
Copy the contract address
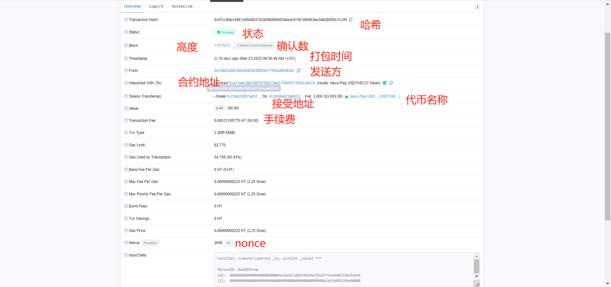(x=391, y=83)
